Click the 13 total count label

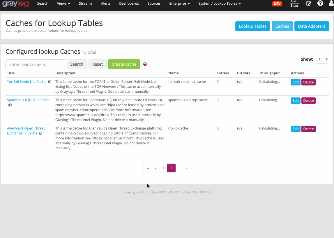click(89, 52)
